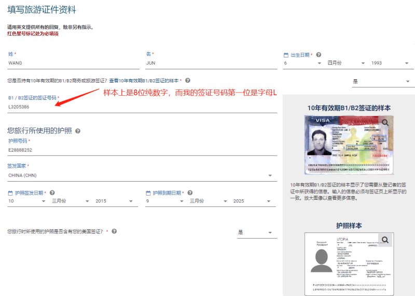Open 查看10年有效期B1/B2签证的样本 link
Screen dimensions: 415x296
[x=144, y=81]
